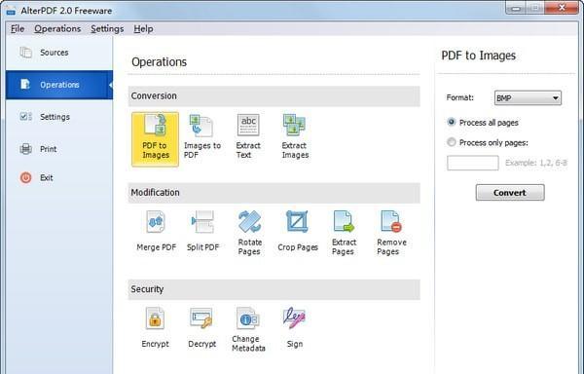This screenshot has height=374, width=584.
Task: Choose the Remove Pages operation
Action: [x=391, y=233]
